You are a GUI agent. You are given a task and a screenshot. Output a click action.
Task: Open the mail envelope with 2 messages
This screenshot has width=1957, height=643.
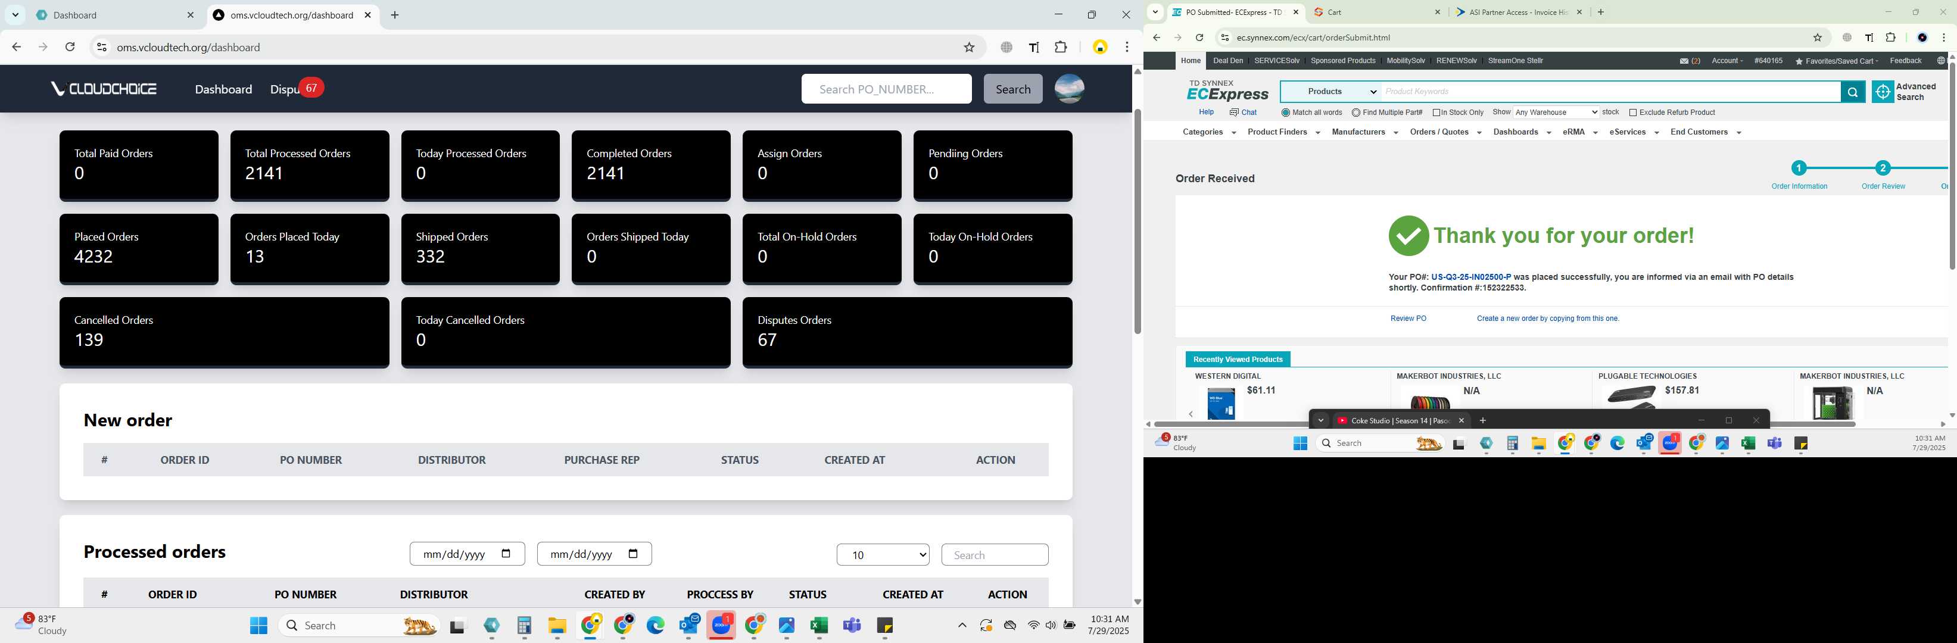coord(1684,61)
